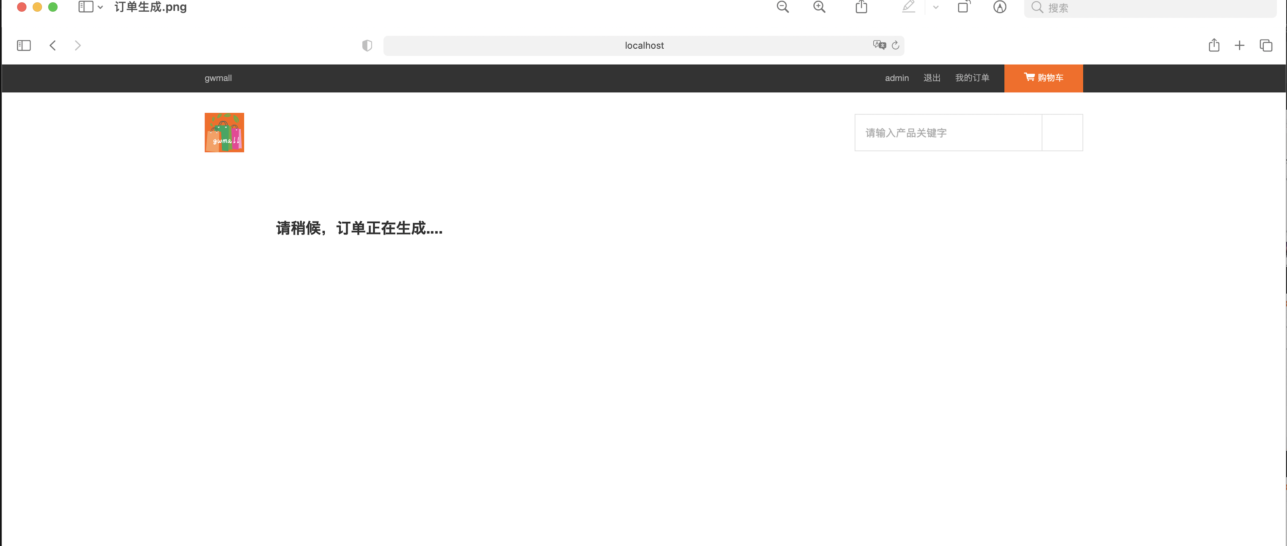Click the zoom out magnifier icon
This screenshot has width=1287, height=546.
tap(782, 7)
